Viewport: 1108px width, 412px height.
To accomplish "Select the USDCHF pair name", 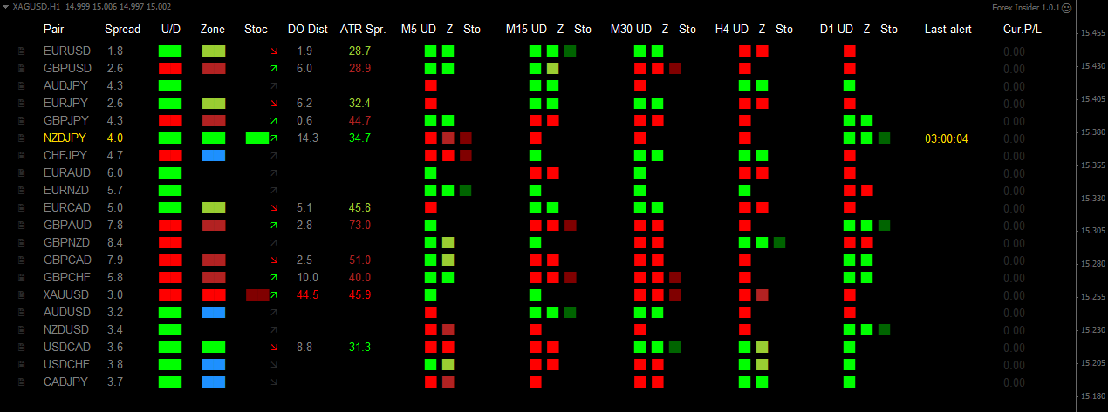I will point(67,365).
